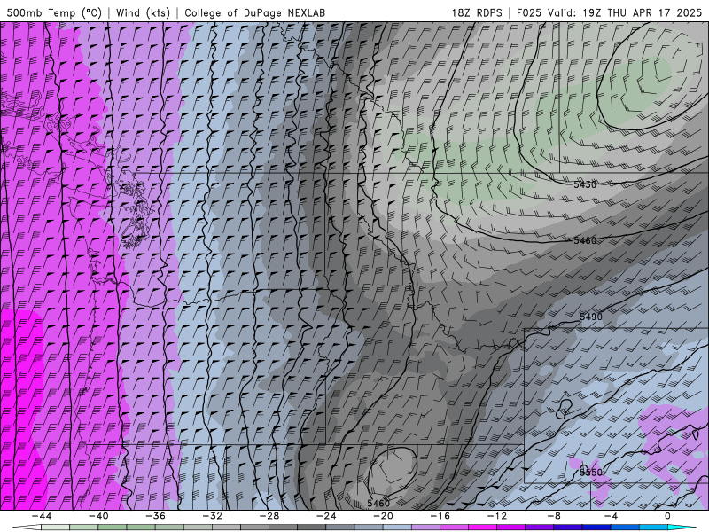Click the -16 colorbar scale label
The height and width of the screenshot is (532, 709).
440,516
